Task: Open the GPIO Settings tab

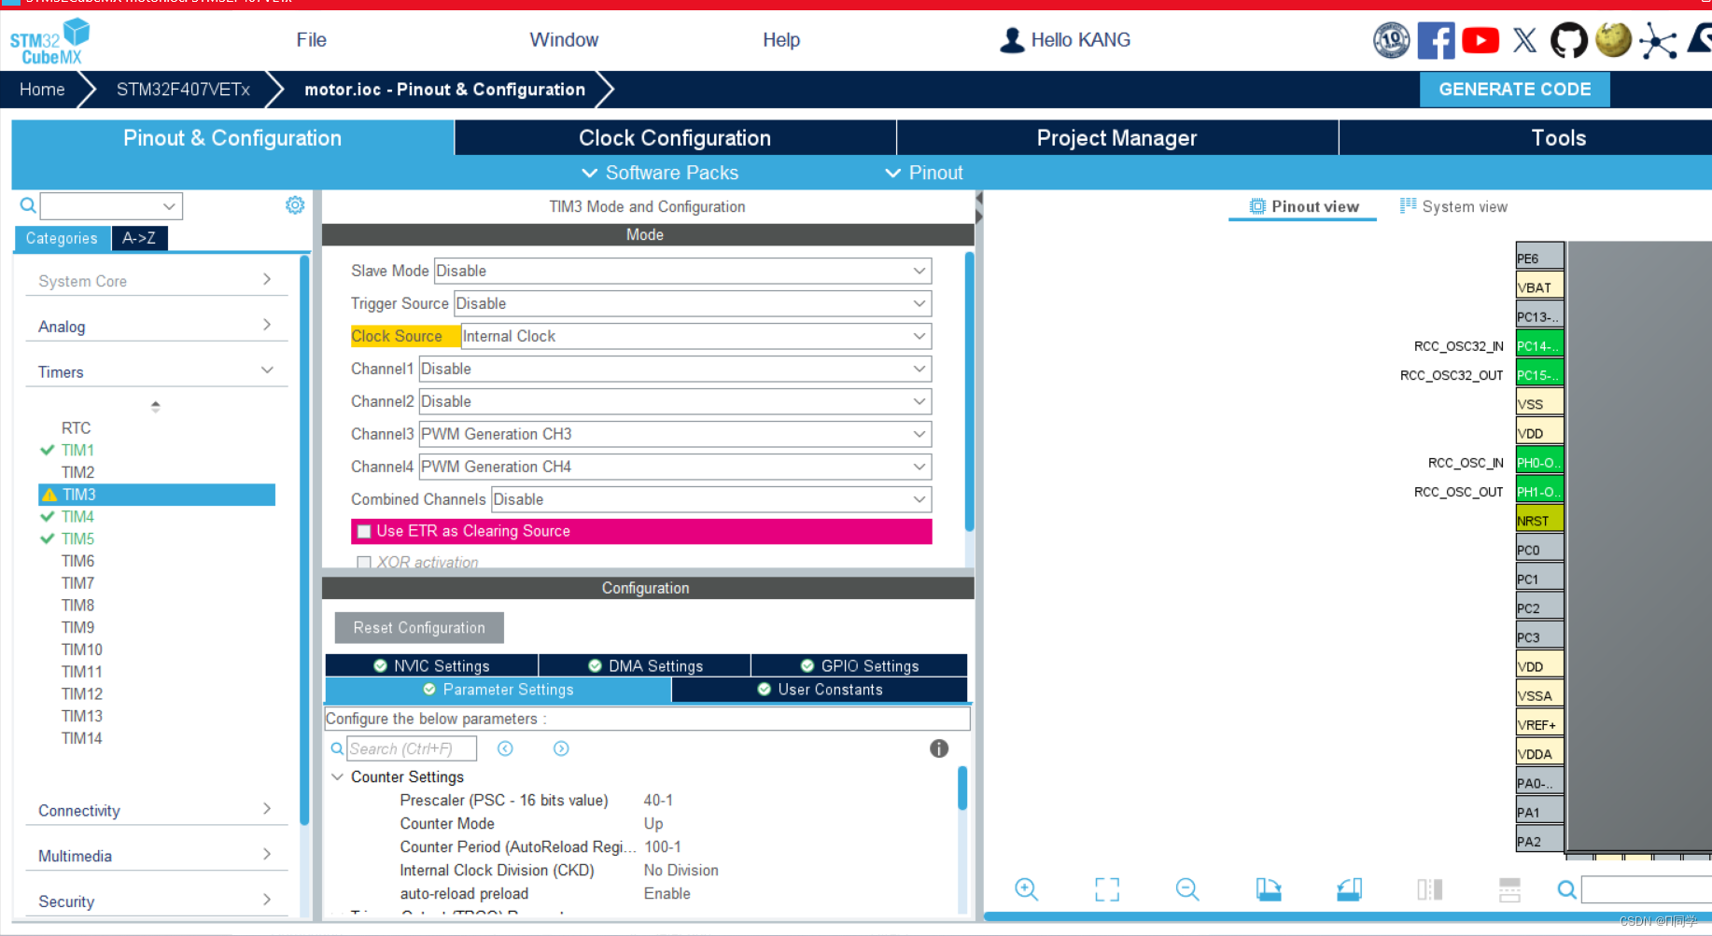Action: point(860,665)
